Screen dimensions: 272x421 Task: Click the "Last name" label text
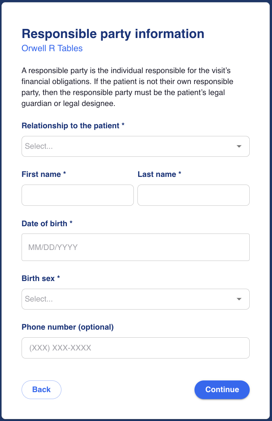coord(157,174)
